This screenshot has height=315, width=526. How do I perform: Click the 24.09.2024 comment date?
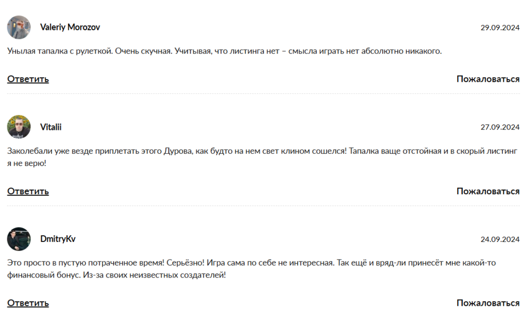(x=500, y=239)
